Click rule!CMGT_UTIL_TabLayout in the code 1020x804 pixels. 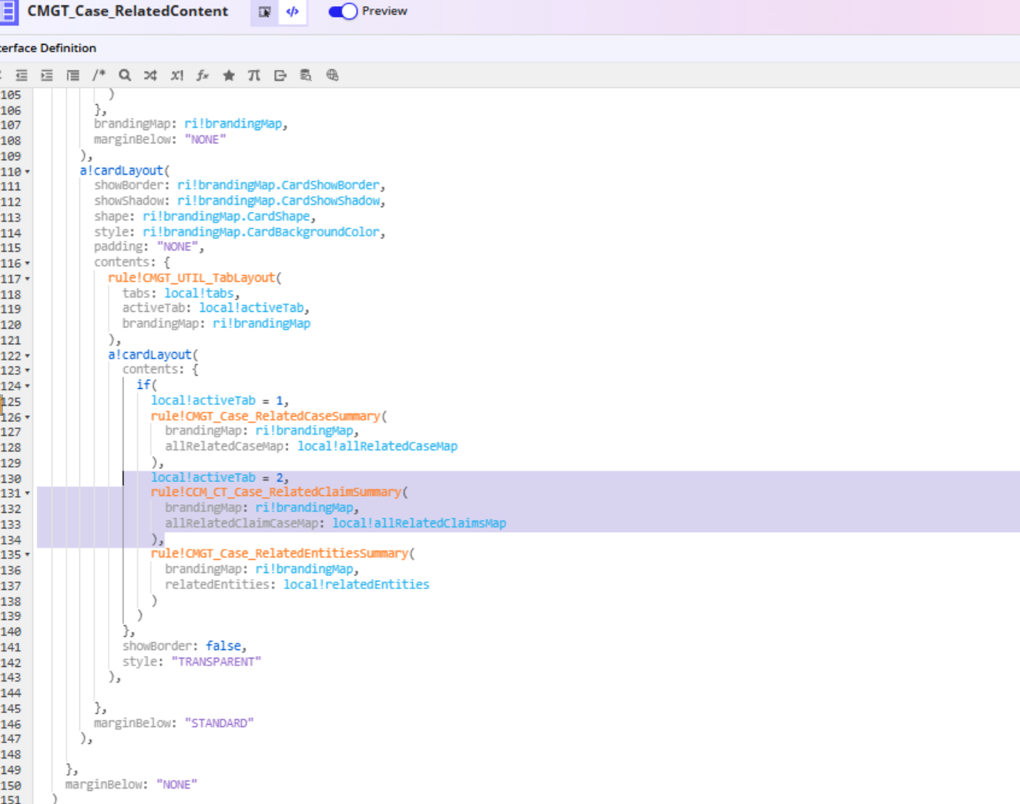tap(192, 278)
